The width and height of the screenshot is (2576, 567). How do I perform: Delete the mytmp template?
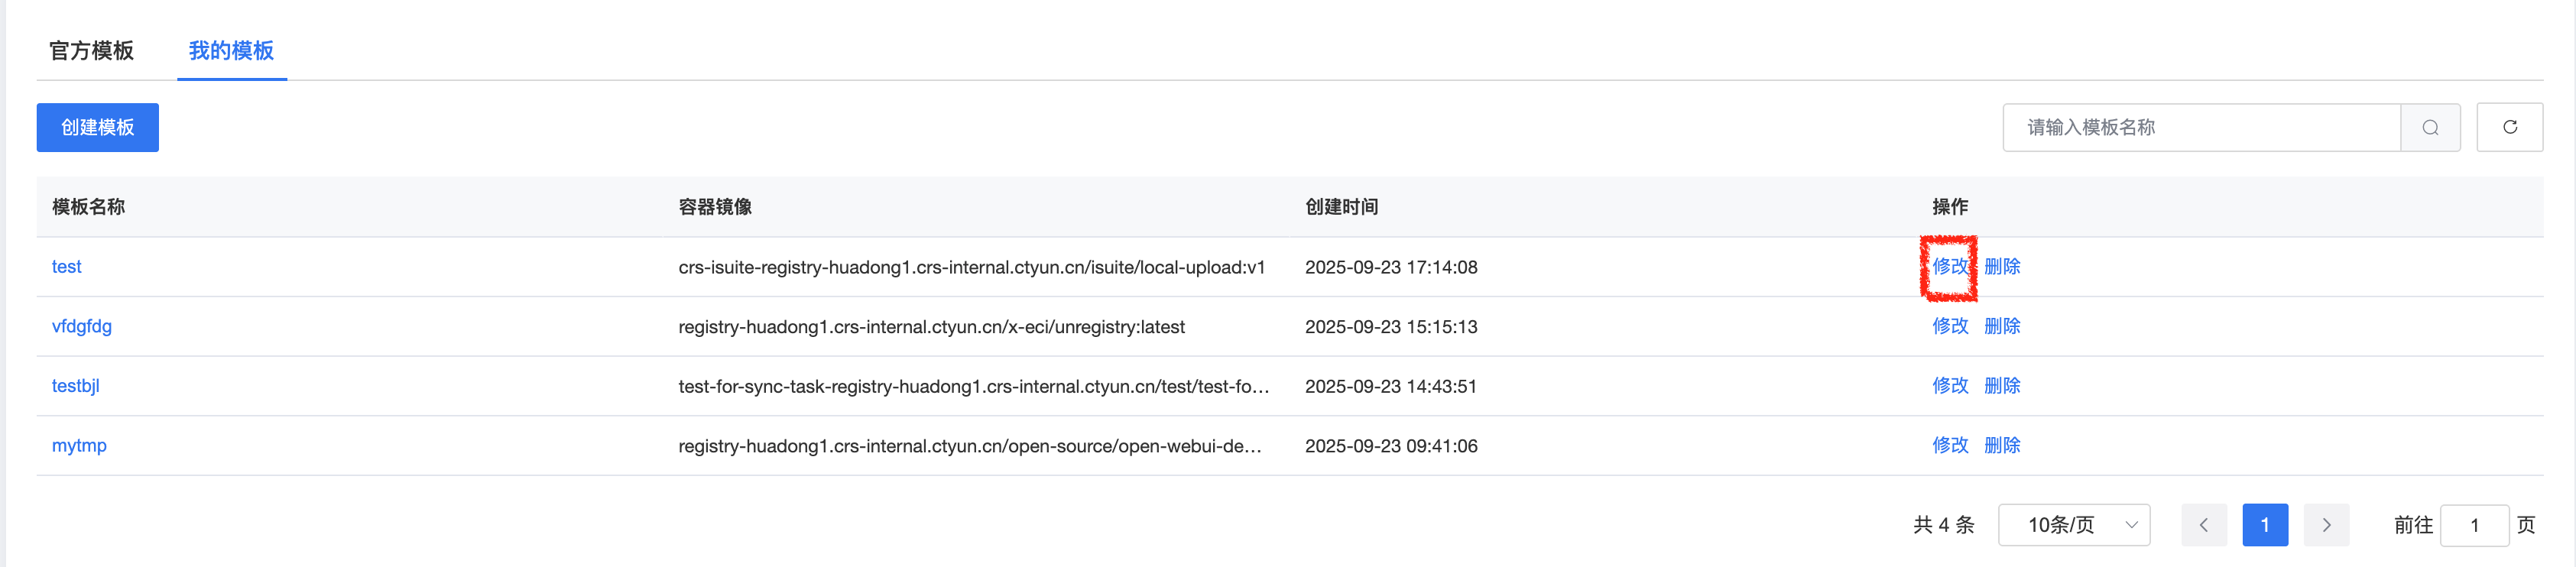pyautogui.click(x=2002, y=445)
